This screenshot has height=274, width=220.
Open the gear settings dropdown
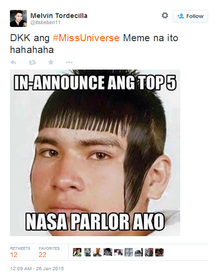(x=165, y=16)
